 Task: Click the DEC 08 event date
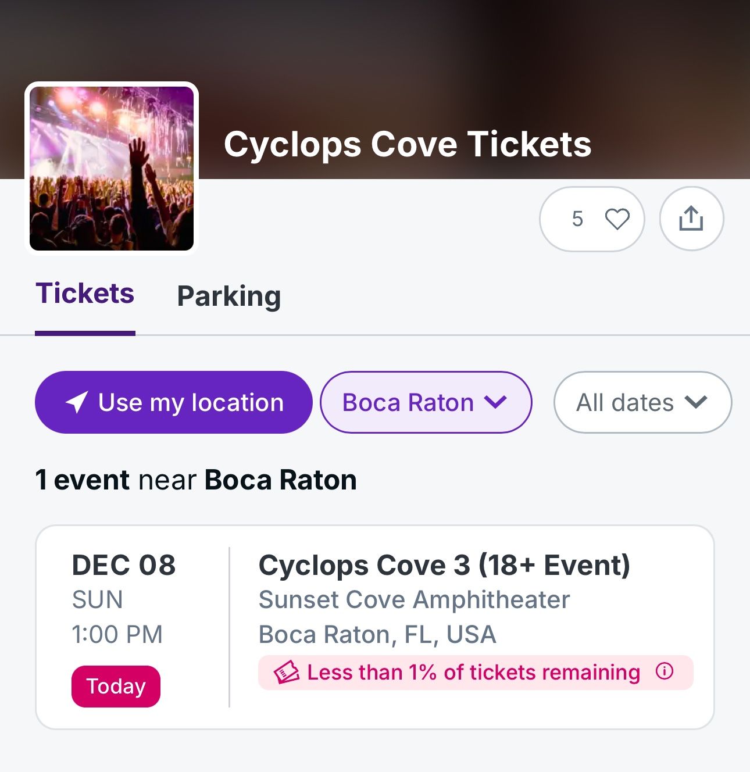click(x=124, y=565)
